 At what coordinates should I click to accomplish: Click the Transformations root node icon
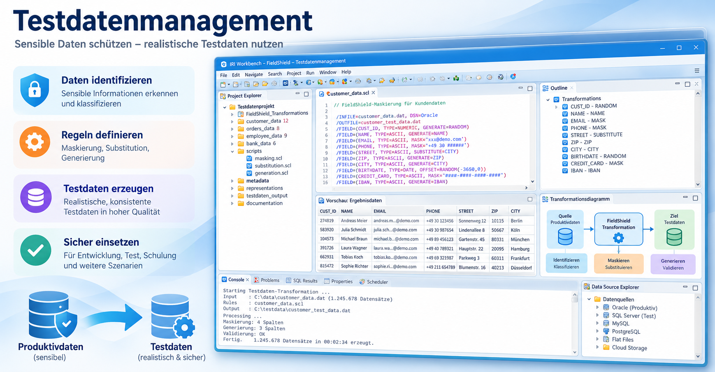[x=556, y=99]
